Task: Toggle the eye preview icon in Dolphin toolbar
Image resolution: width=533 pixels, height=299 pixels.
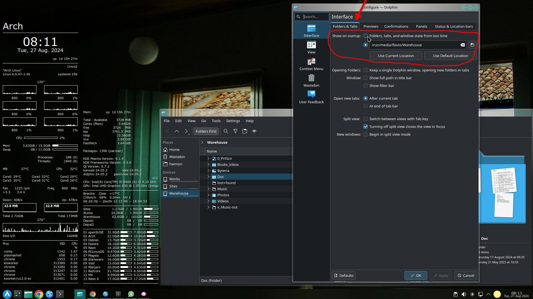Action: tap(254, 131)
